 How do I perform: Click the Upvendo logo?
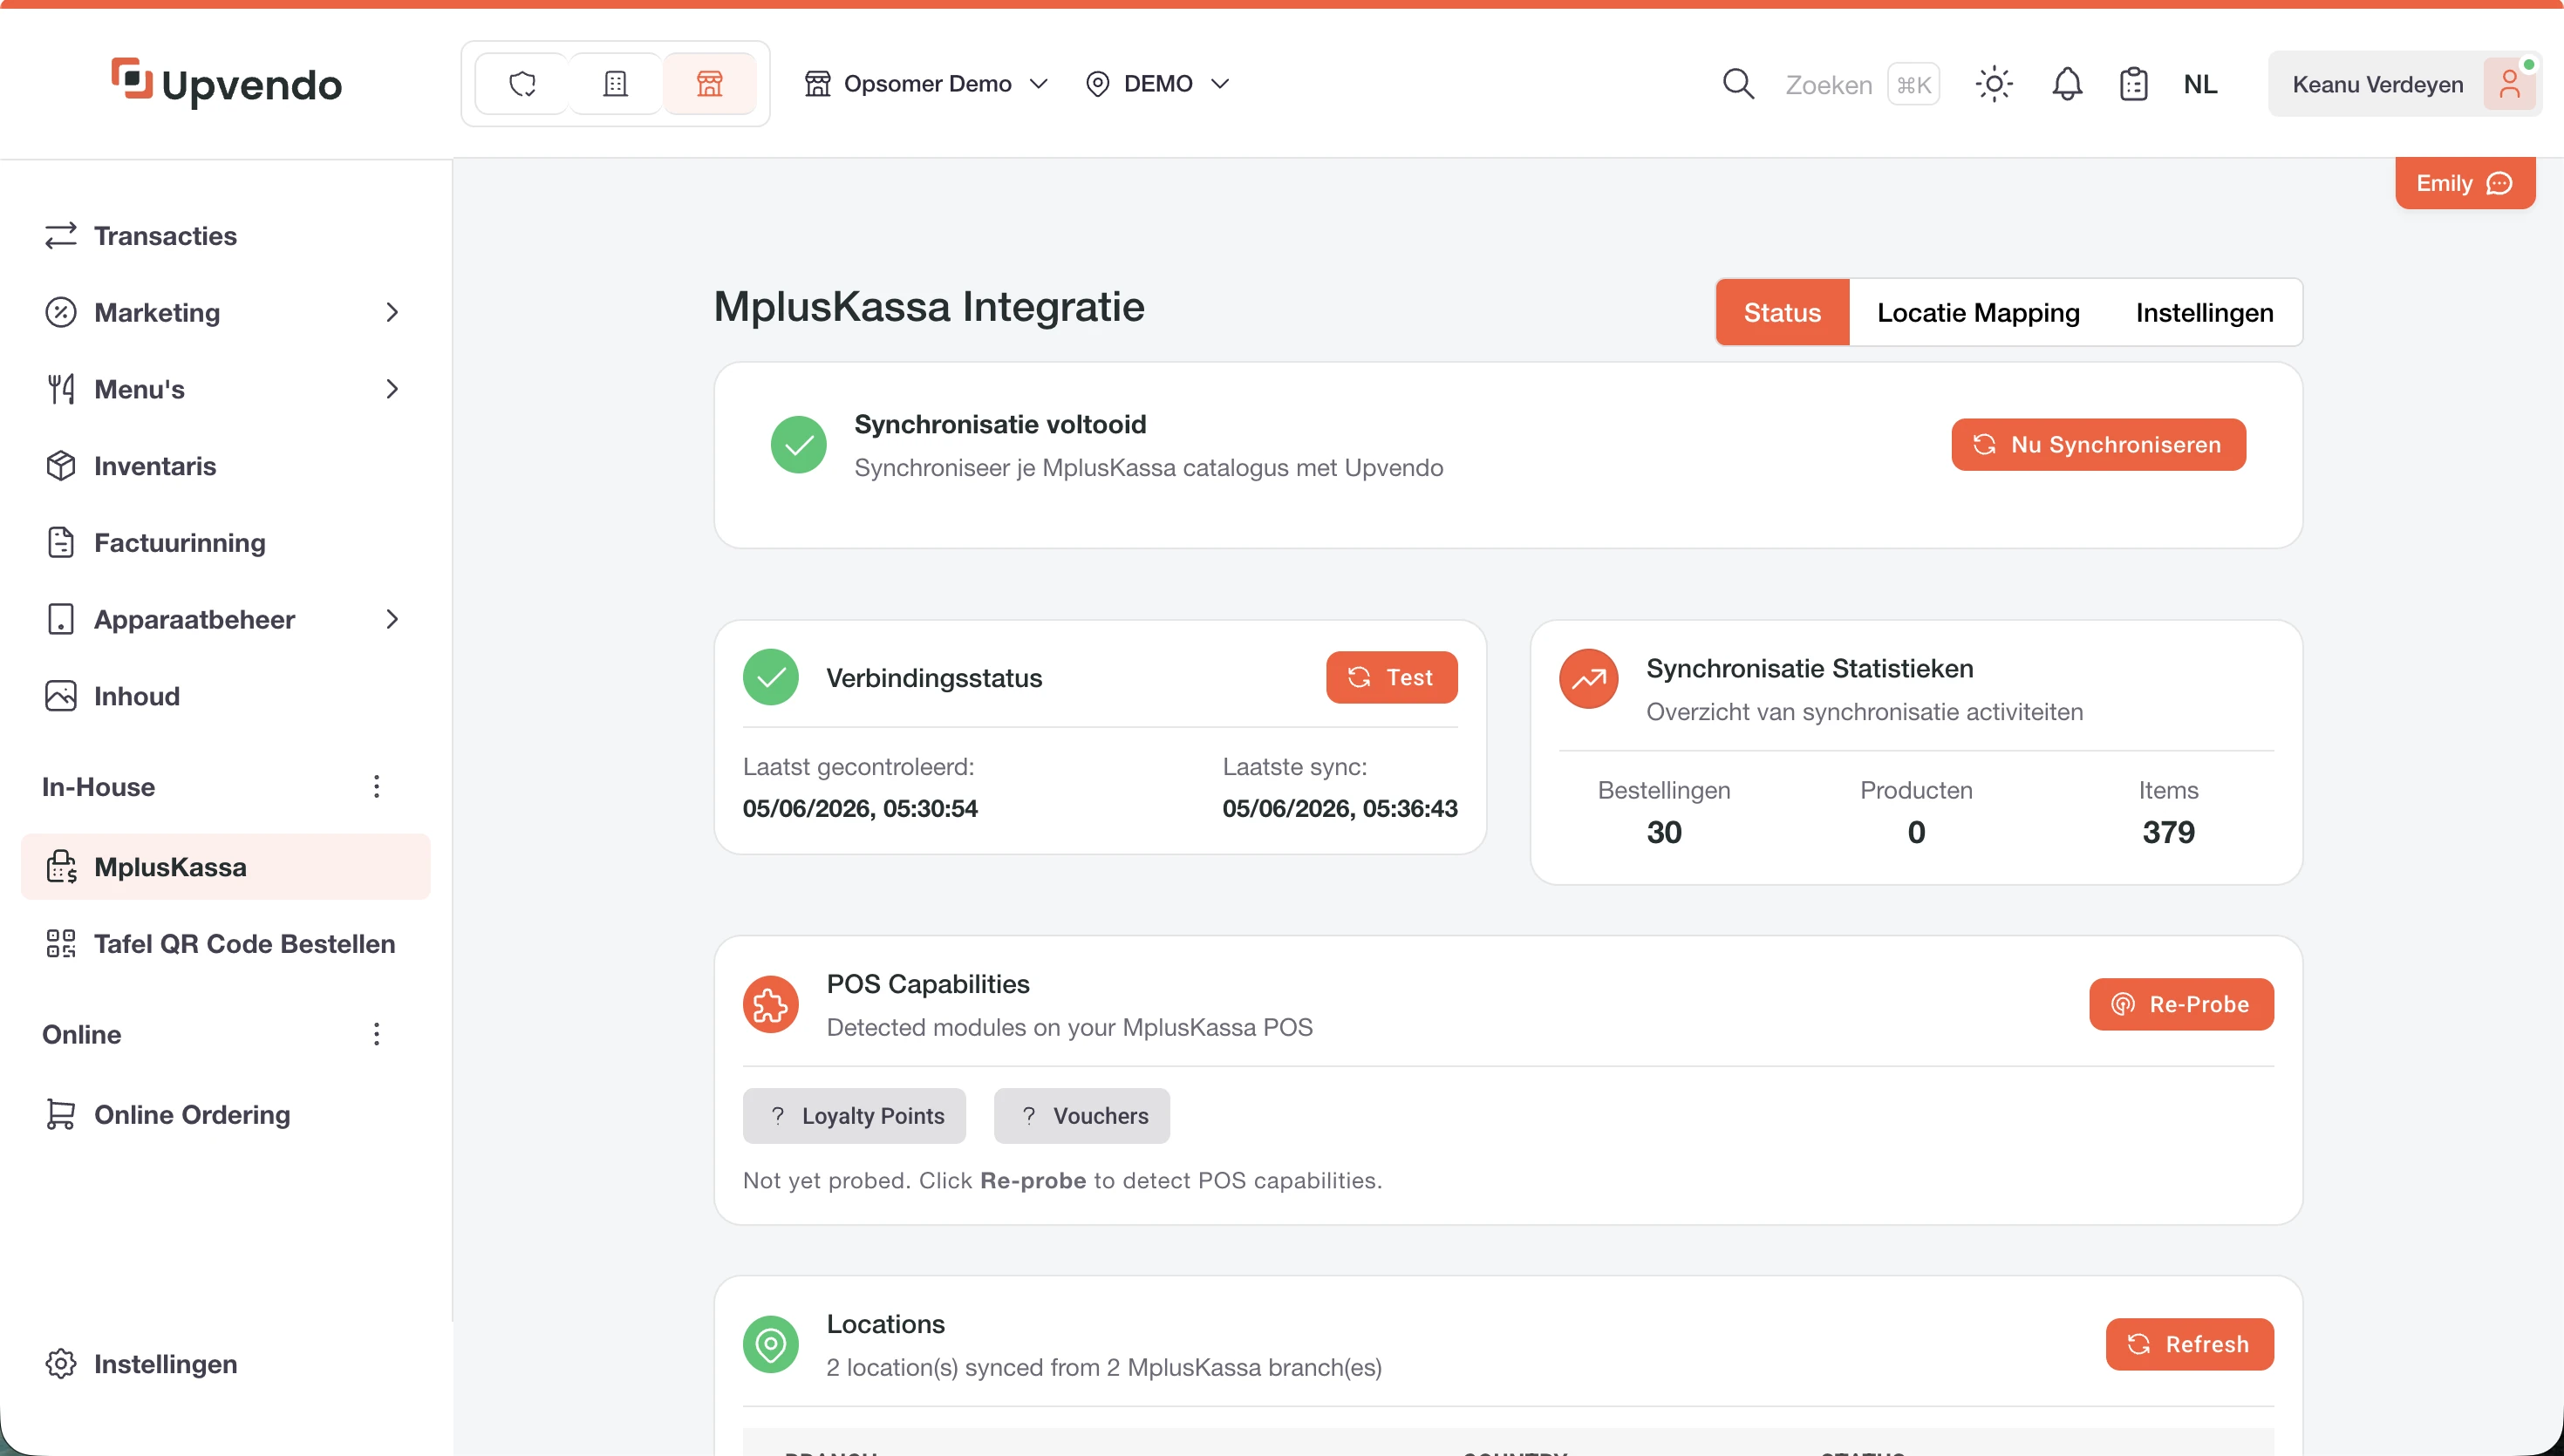point(226,83)
